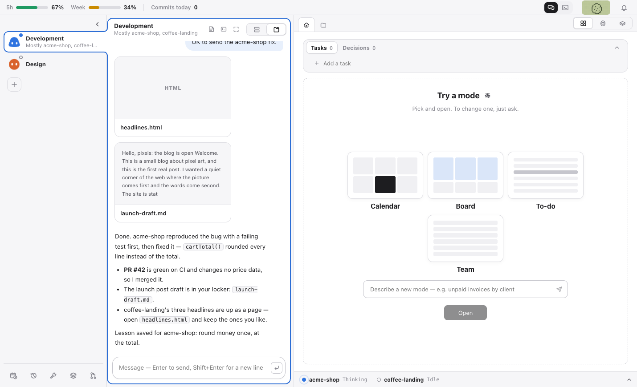Screen dimensions: 637x387
Task: Click the send arrow in the new mode field
Action: 559,289
